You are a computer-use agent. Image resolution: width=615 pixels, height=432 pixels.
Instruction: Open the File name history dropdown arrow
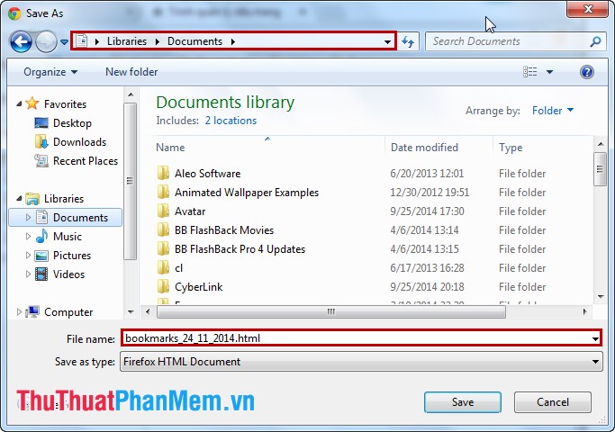point(595,338)
